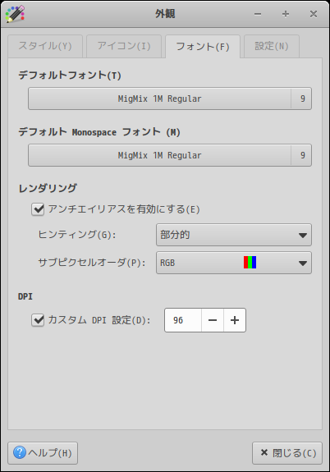Click the Appearance palette icon in title bar
The width and height of the screenshot is (330, 472).
point(15,14)
